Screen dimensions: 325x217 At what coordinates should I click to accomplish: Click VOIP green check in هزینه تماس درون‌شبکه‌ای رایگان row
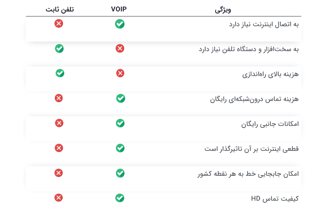point(121,98)
